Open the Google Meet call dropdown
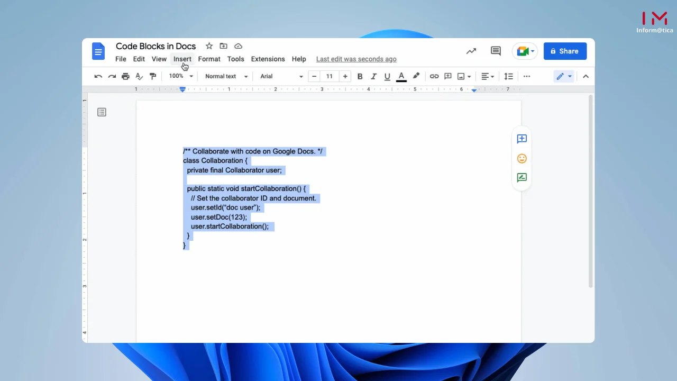Viewport: 677px width, 381px height. pos(525,51)
